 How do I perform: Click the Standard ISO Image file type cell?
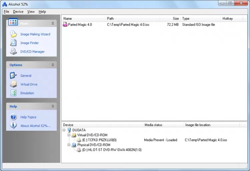(x=199, y=25)
